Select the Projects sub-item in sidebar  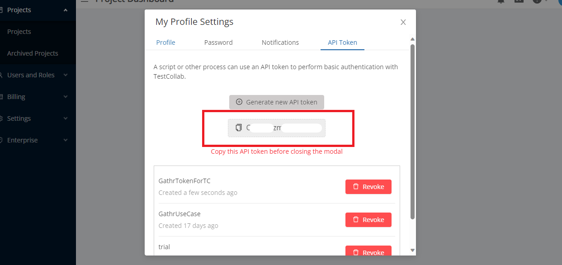pyautogui.click(x=19, y=32)
